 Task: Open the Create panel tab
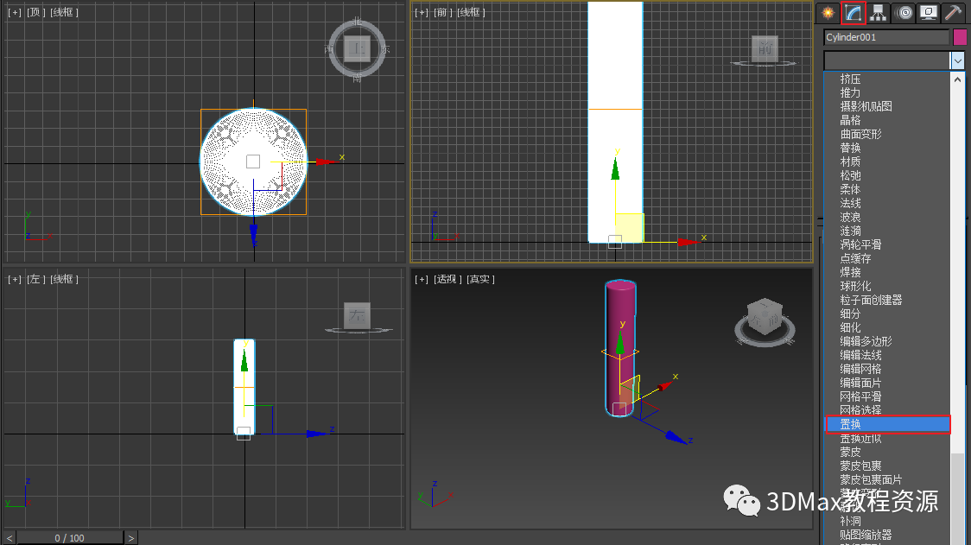[828, 12]
